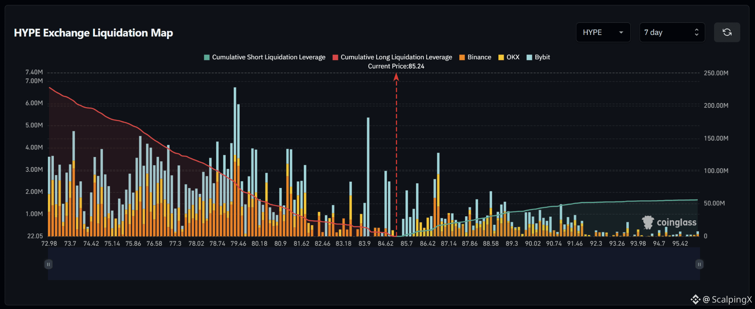
Task: Toggle the OKX series in the legend
Action: (509, 57)
